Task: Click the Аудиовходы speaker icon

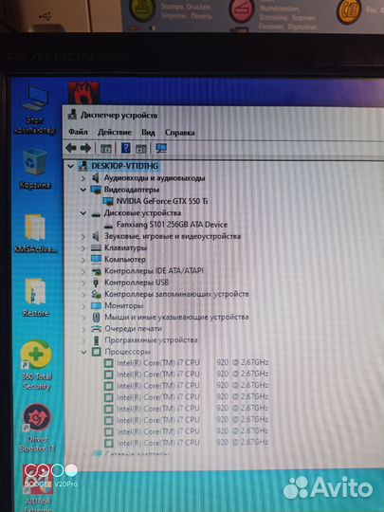Action: (x=96, y=178)
